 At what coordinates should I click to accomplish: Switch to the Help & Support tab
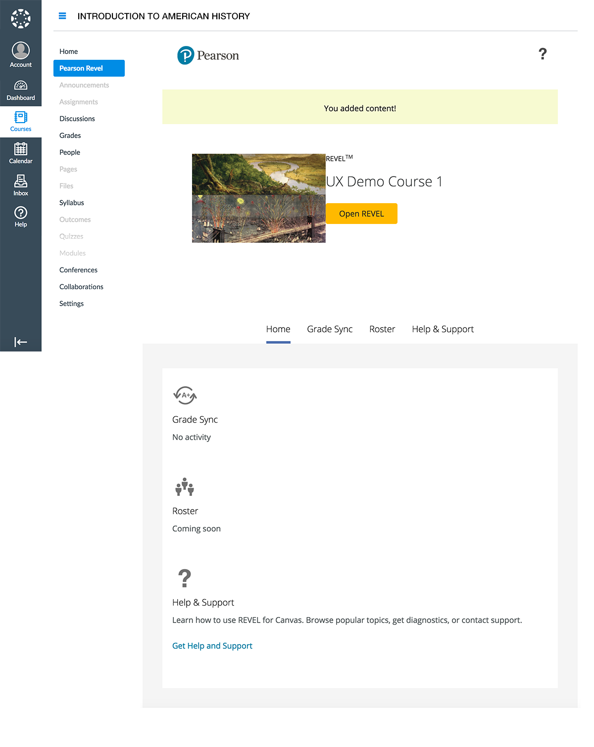coord(443,329)
